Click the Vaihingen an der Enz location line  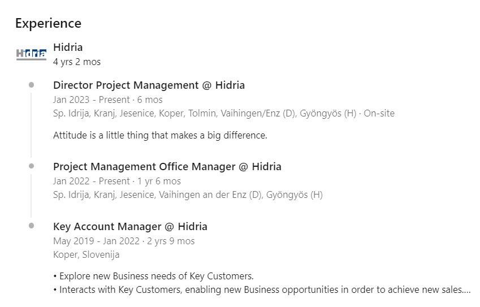click(x=188, y=195)
